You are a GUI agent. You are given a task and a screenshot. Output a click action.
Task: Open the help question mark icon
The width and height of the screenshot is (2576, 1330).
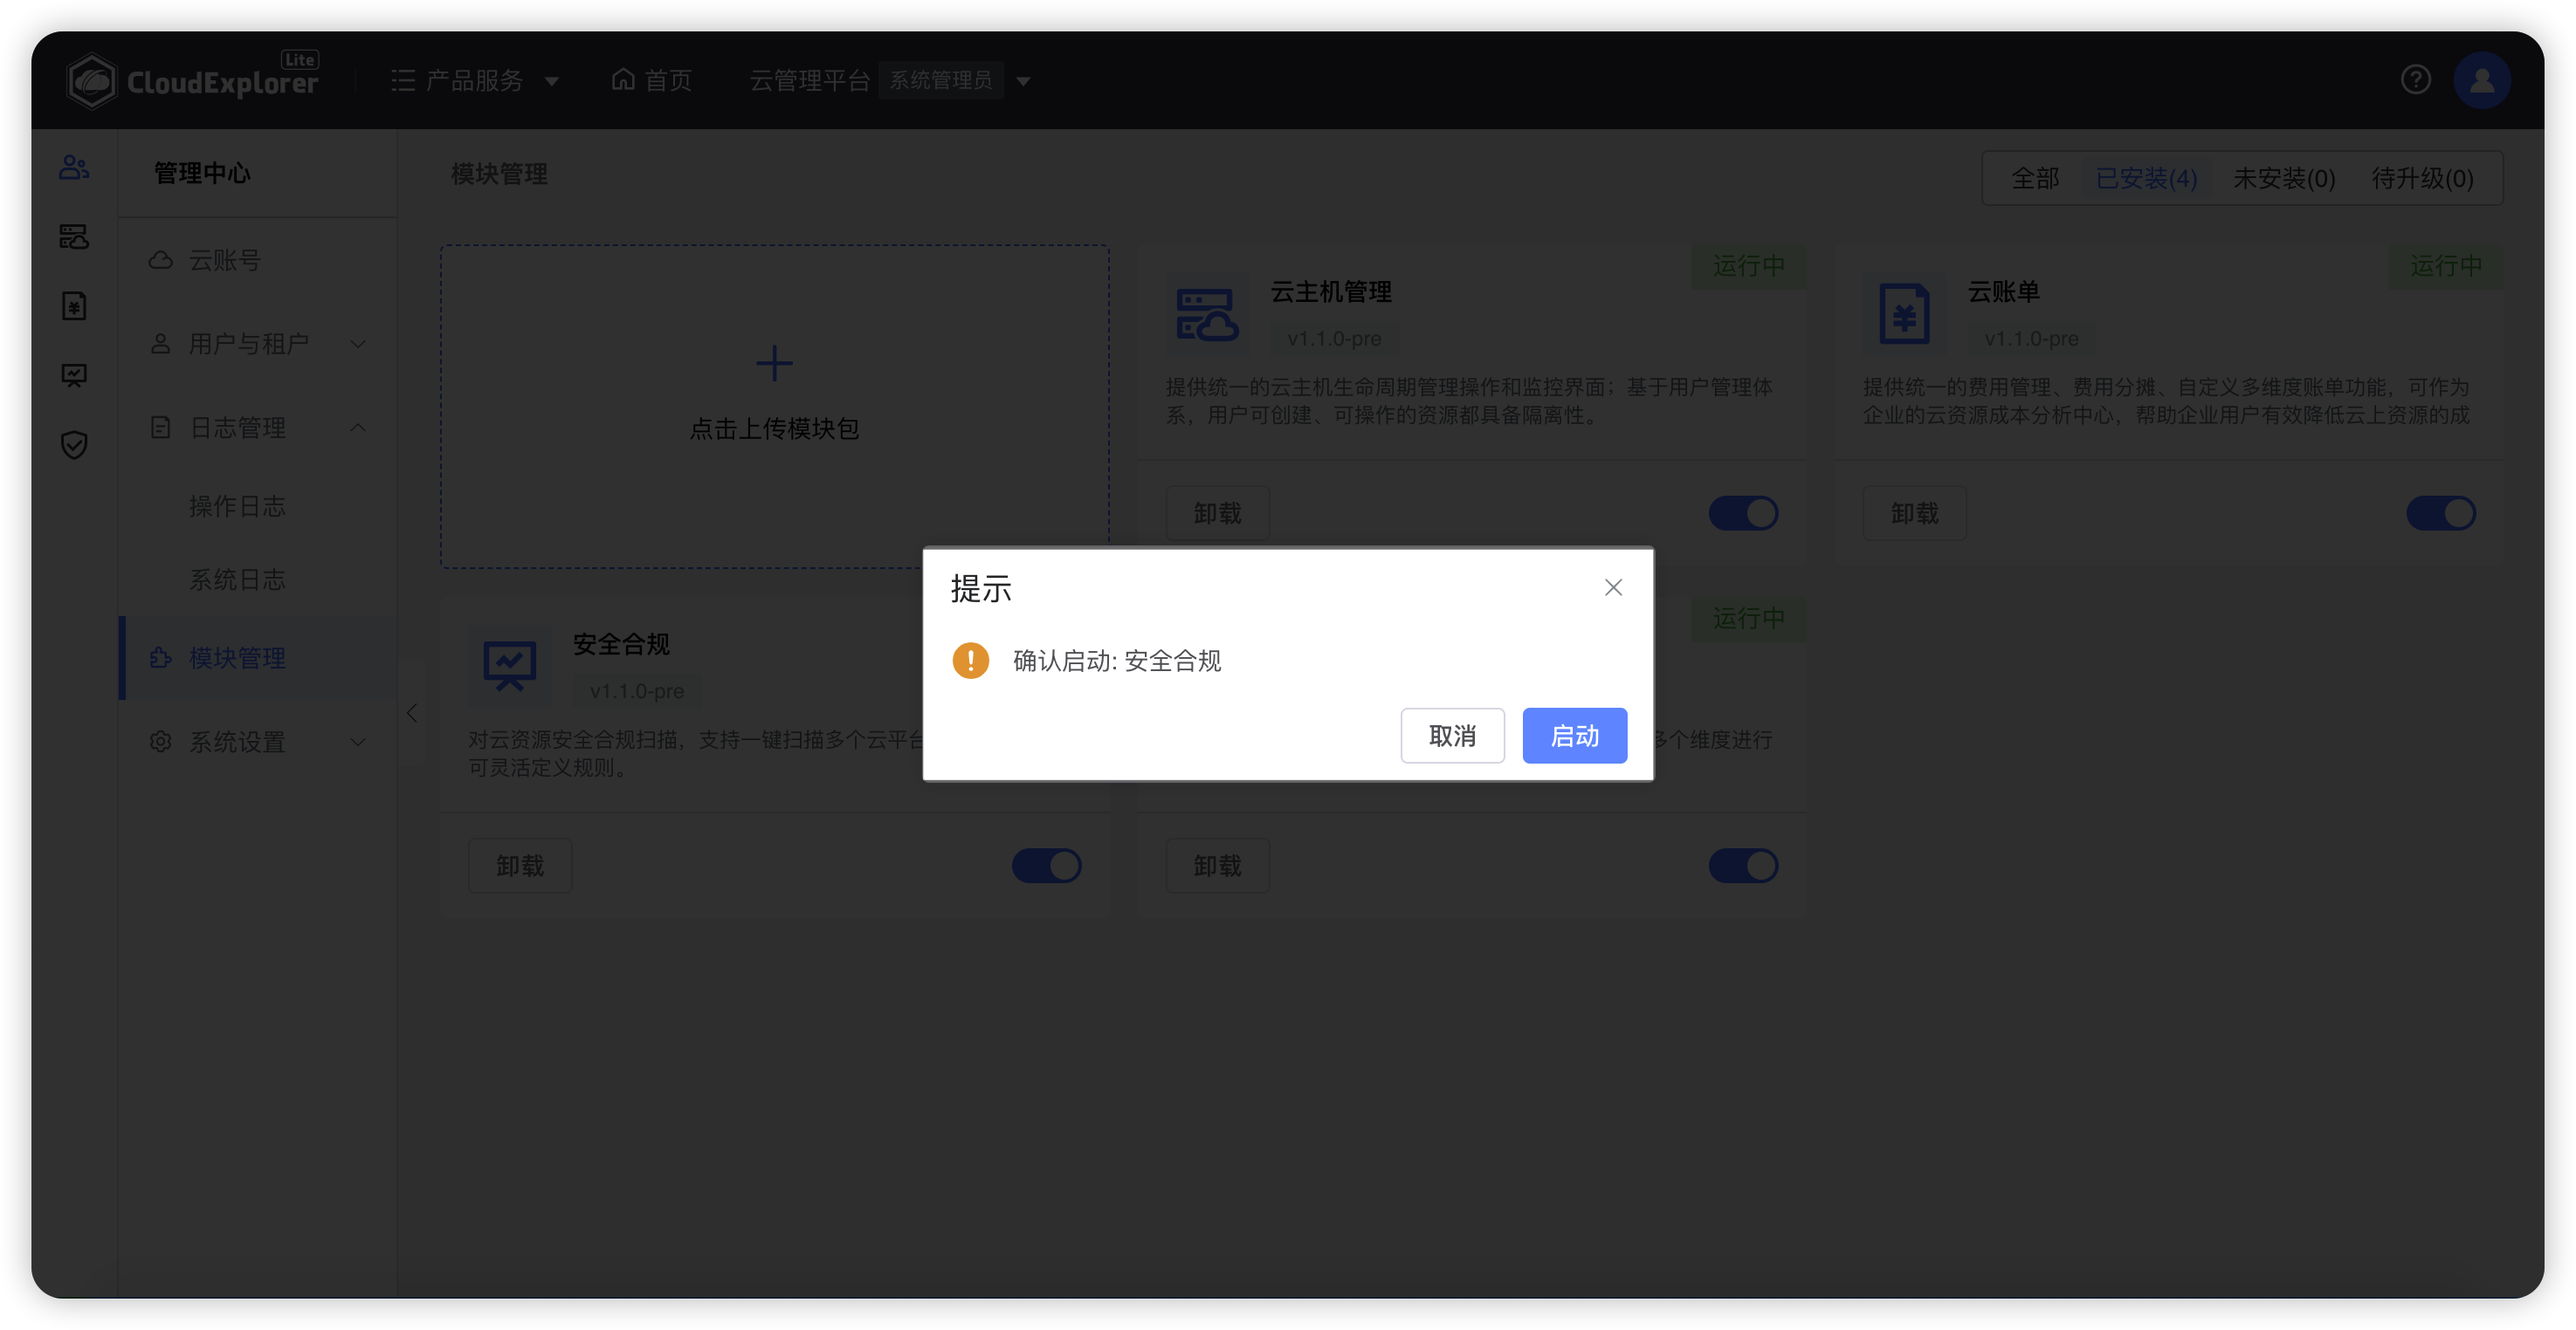coord(2415,80)
